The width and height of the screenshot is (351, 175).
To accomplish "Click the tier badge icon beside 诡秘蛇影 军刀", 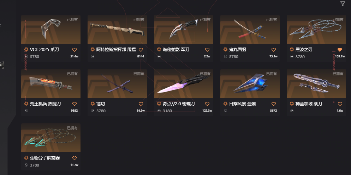I will point(159,50).
